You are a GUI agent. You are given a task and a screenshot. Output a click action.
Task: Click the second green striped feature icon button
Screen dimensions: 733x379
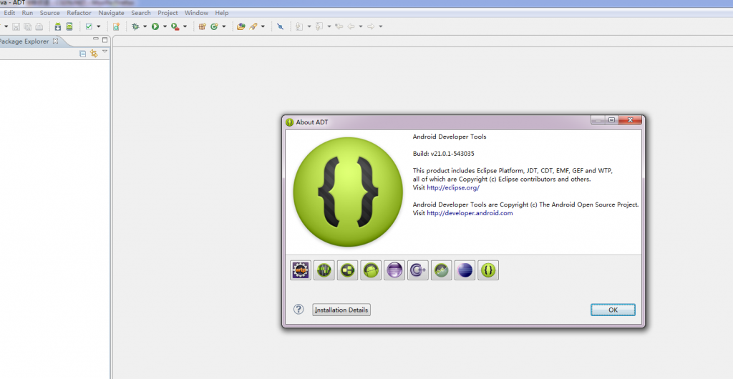324,270
